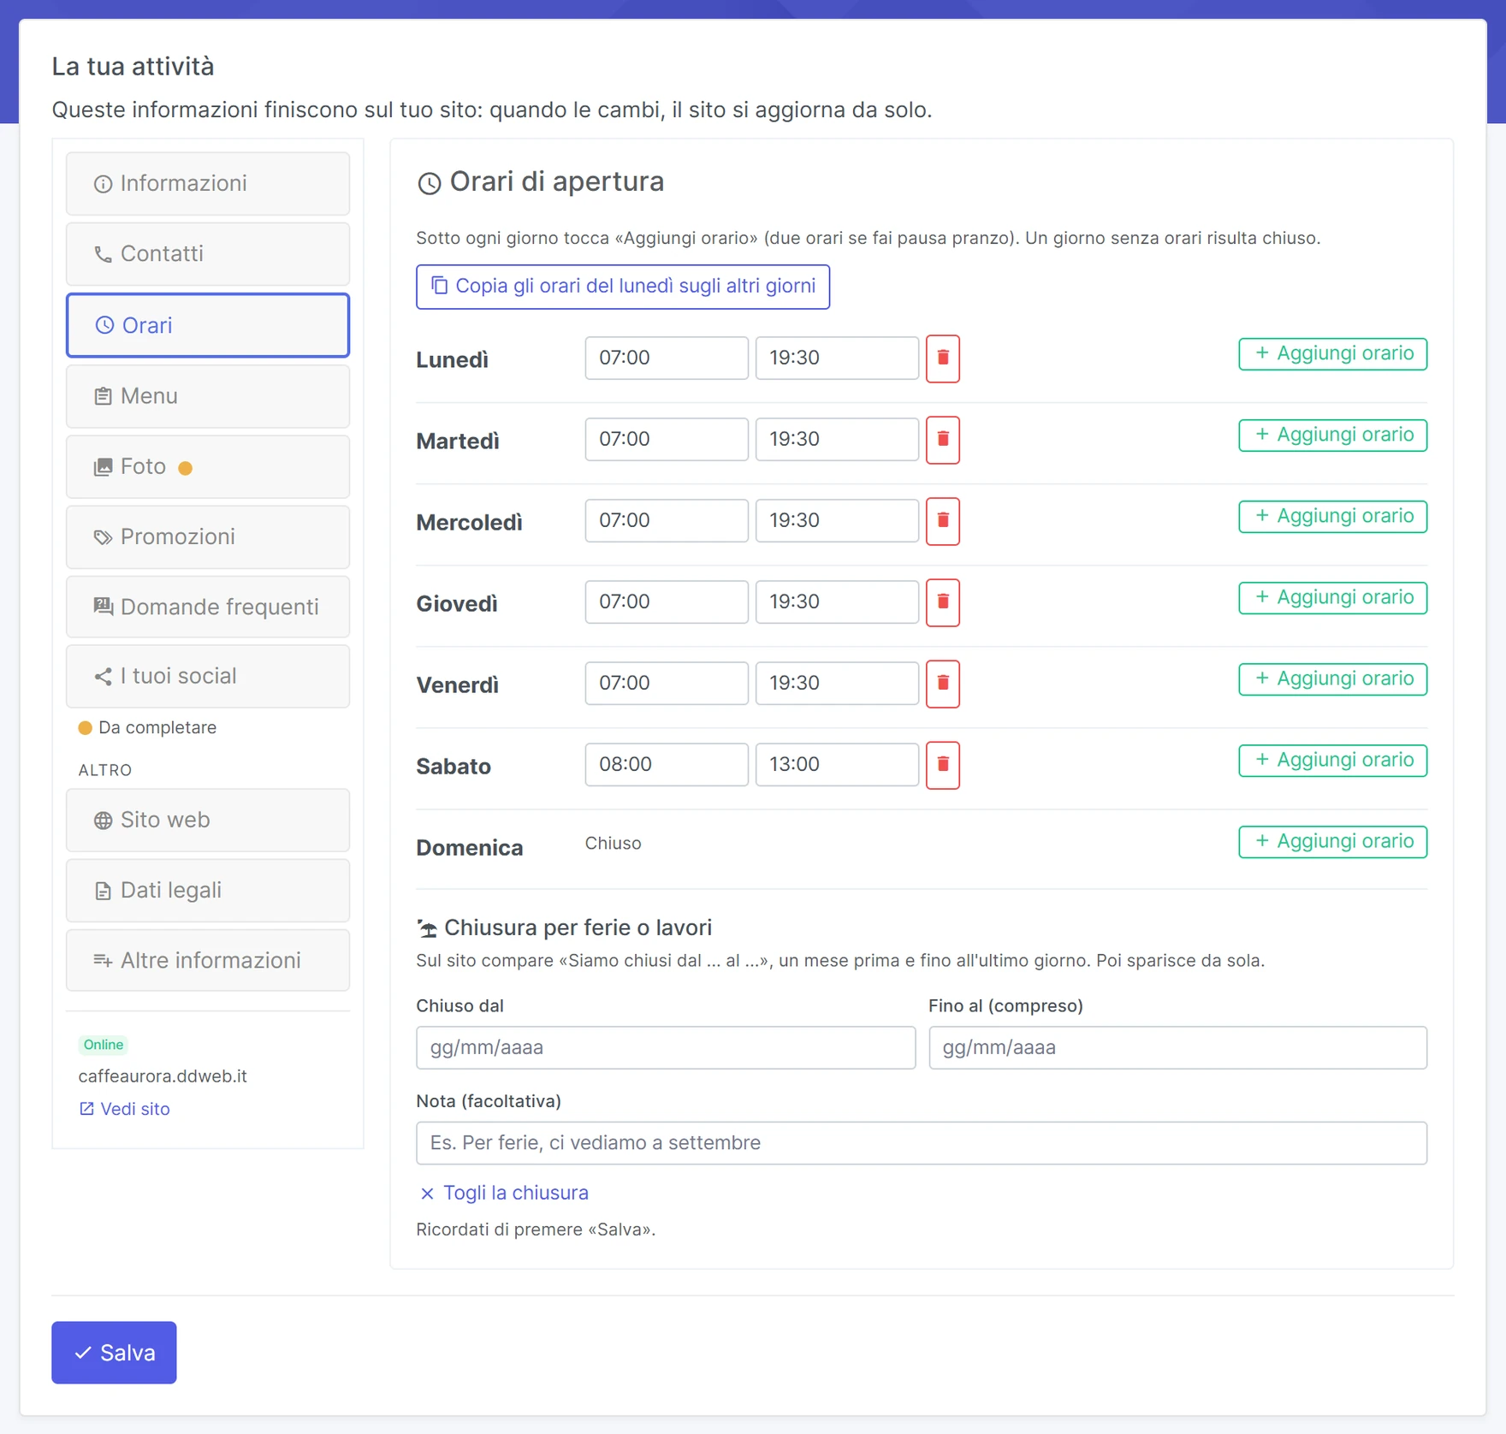The width and height of the screenshot is (1506, 1434).
Task: Delete Martedì hours using the trash icon
Action: [942, 440]
